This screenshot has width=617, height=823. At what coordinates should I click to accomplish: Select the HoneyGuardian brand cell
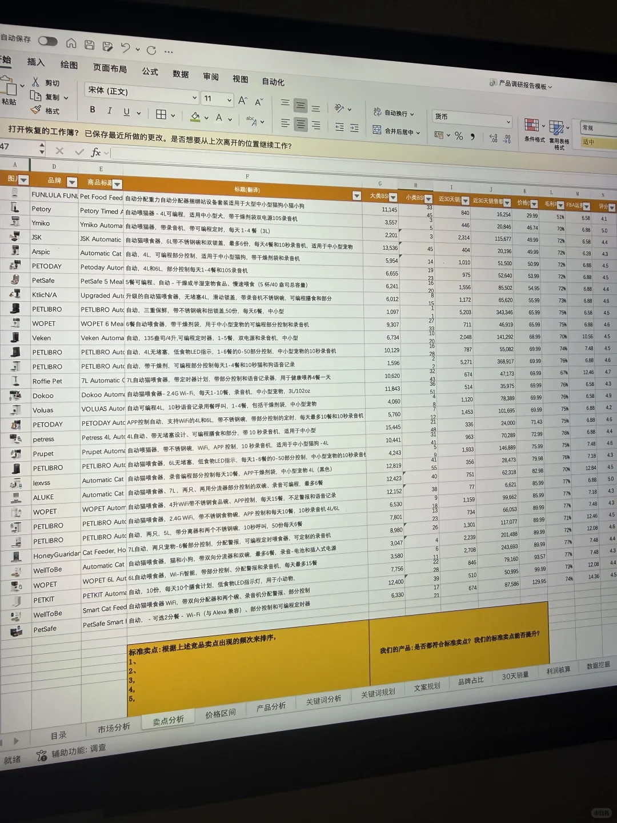(x=56, y=555)
